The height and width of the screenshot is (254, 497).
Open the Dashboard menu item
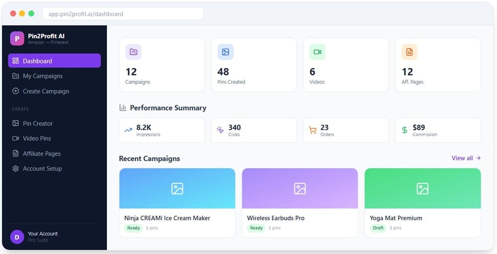(55, 61)
